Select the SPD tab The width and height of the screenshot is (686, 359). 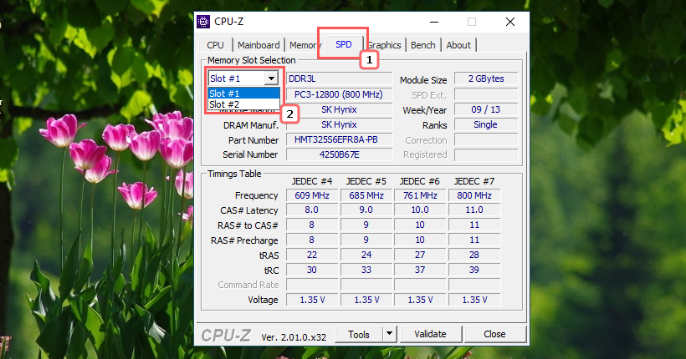click(344, 44)
